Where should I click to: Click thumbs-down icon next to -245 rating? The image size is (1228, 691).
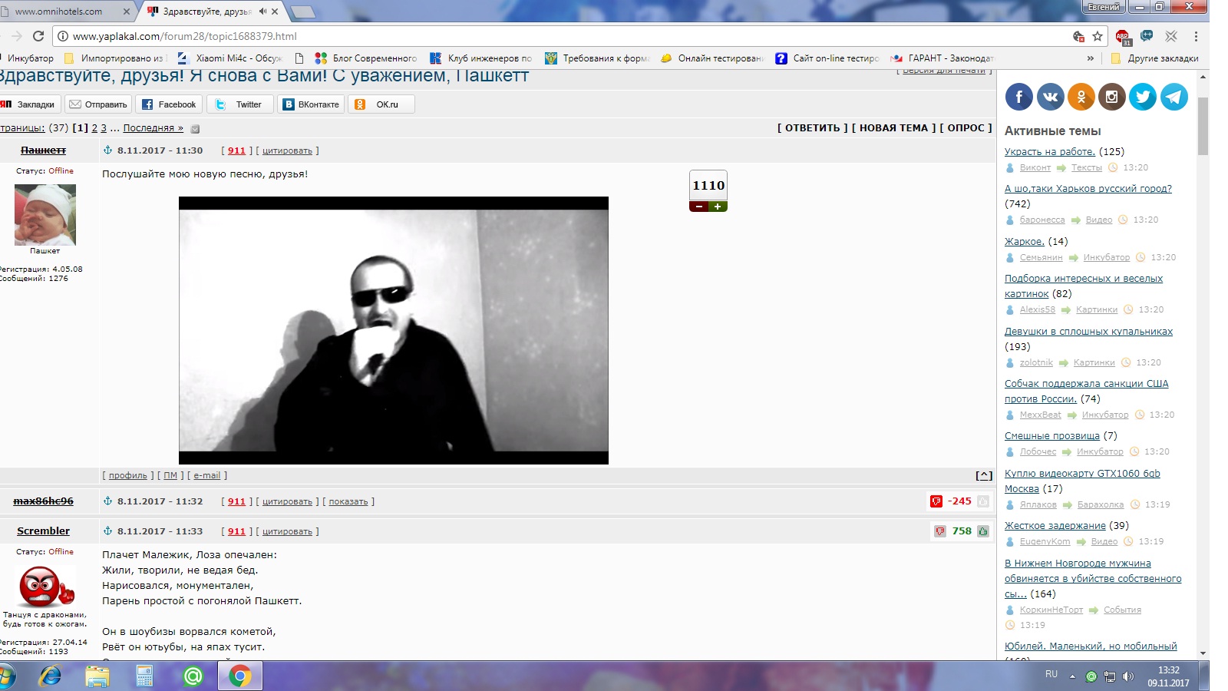(936, 501)
